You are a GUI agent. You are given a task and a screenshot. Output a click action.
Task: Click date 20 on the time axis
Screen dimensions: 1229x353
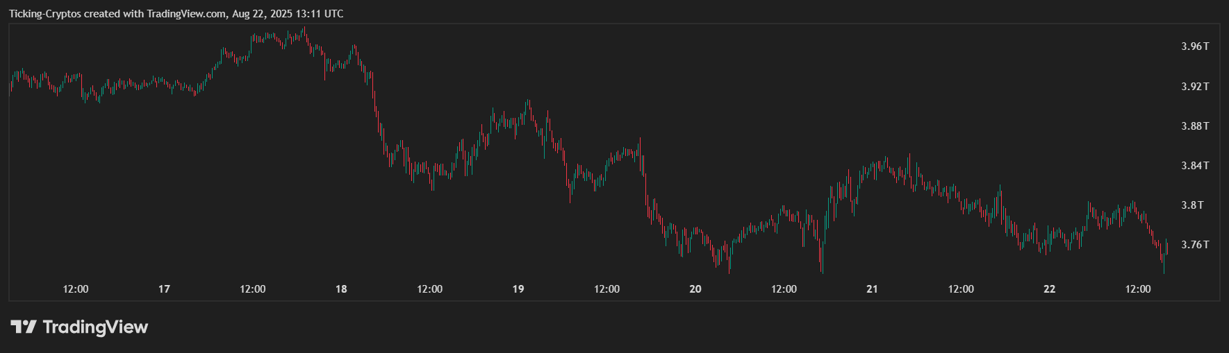(695, 289)
